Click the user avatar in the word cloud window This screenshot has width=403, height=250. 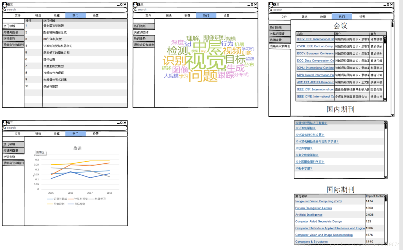point(135,4)
